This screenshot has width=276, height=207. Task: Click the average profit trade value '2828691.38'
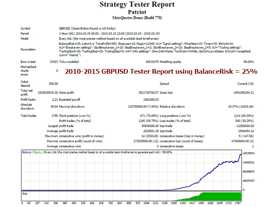pyautogui.click(x=151, y=131)
